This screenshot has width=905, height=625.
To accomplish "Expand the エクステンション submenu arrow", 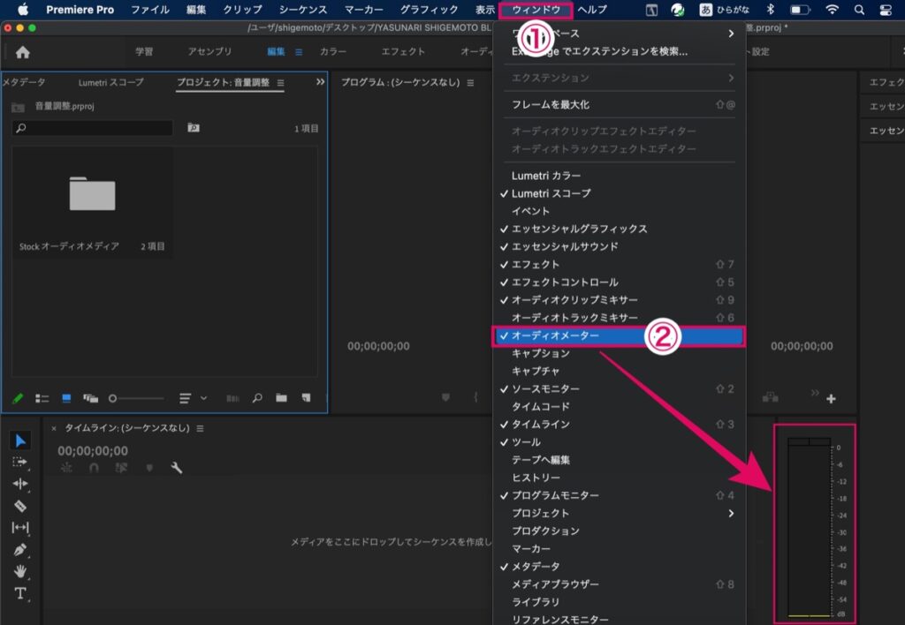I will click(731, 78).
